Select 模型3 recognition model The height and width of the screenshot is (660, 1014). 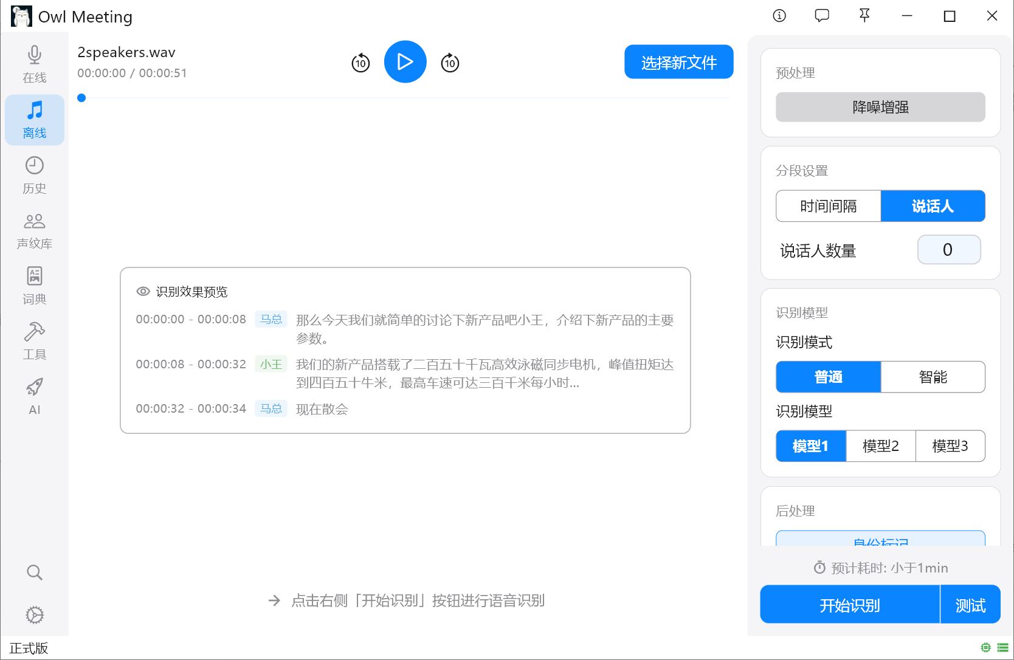[x=950, y=446]
